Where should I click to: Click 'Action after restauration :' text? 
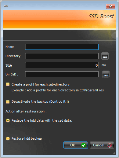[26, 111]
